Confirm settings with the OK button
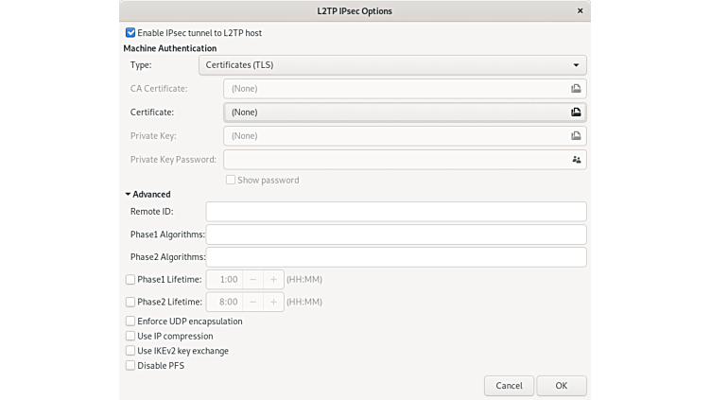 click(x=561, y=386)
